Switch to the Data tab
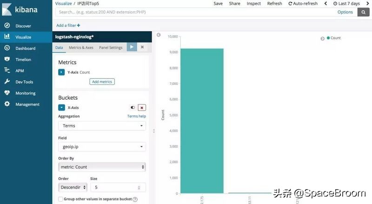 59,48
